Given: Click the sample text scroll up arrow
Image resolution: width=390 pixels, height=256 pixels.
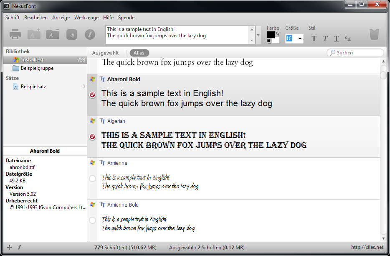Looking at the screenshot, I should pos(252,29).
